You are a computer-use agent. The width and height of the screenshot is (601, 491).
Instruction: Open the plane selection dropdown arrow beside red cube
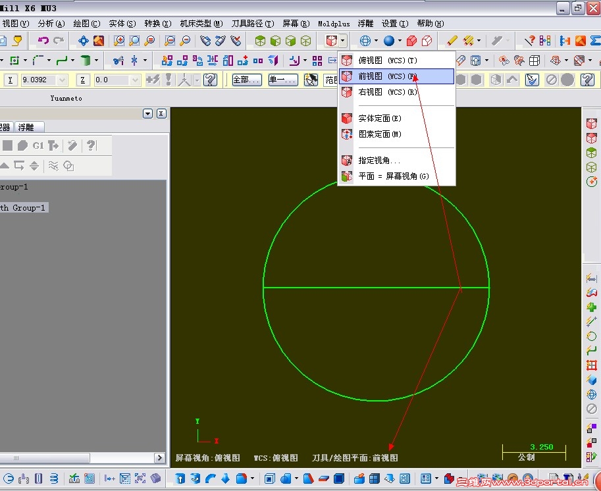(x=343, y=40)
